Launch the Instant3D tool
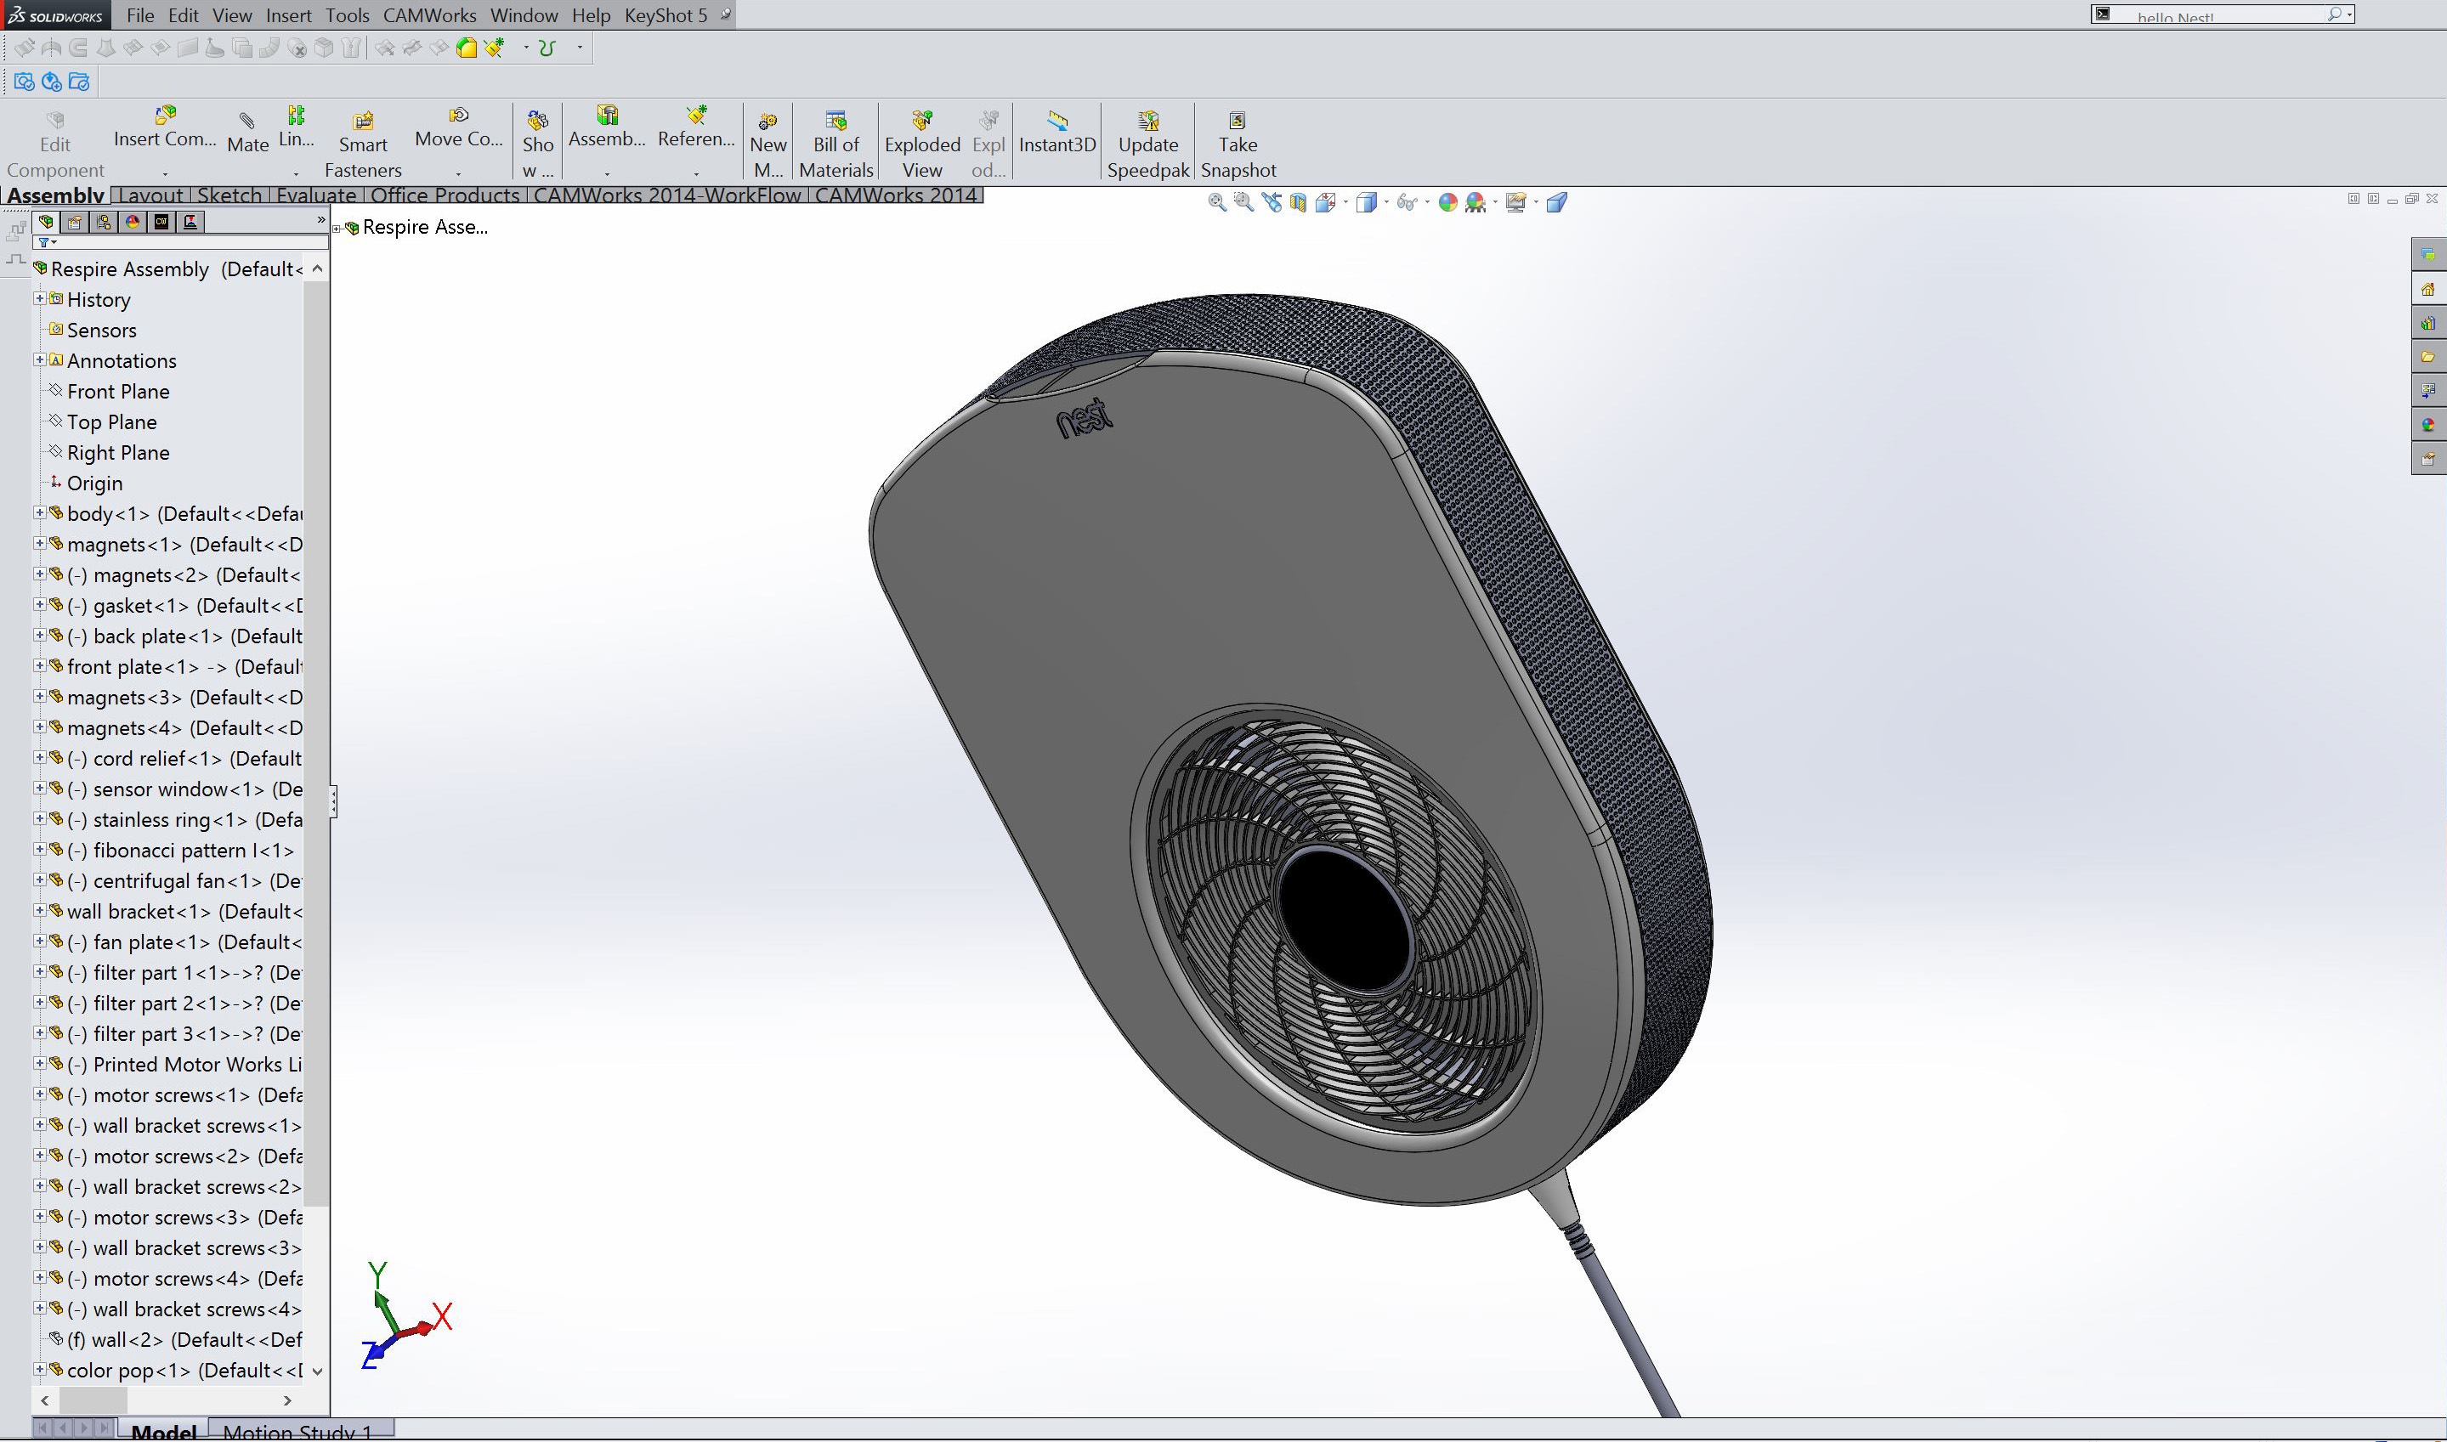The image size is (2447, 1442). tap(1056, 139)
